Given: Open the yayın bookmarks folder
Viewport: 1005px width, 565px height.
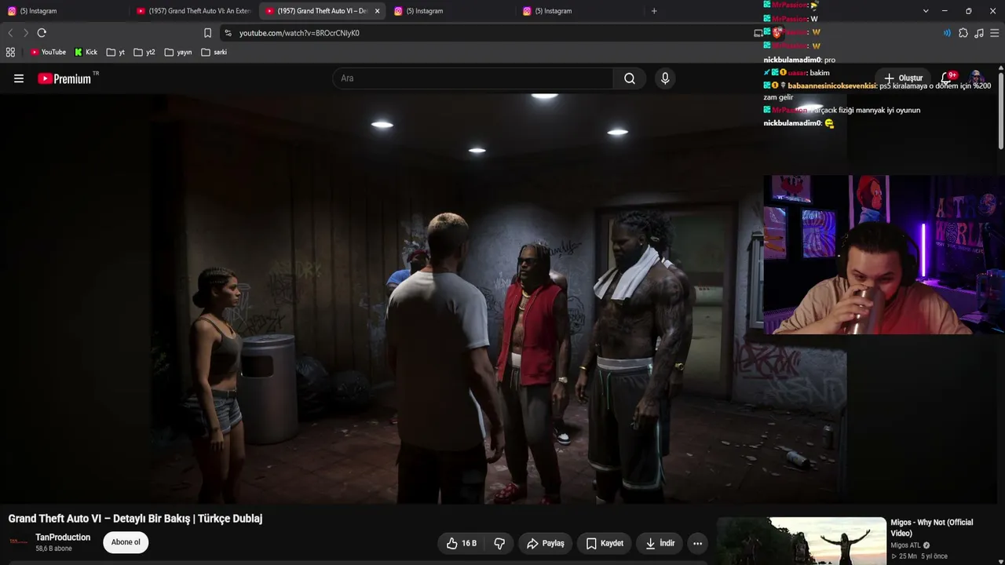Looking at the screenshot, I should click(x=178, y=53).
